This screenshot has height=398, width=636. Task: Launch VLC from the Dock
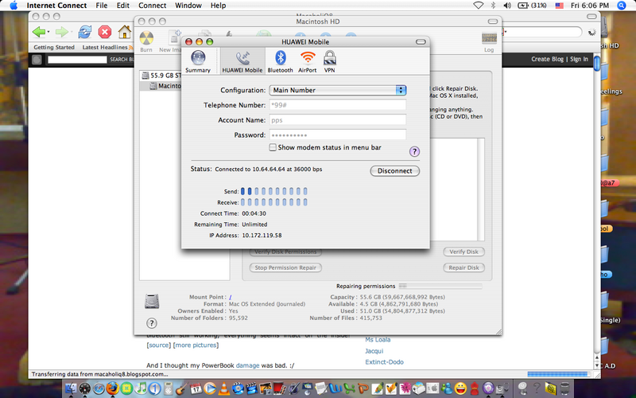tap(223, 388)
